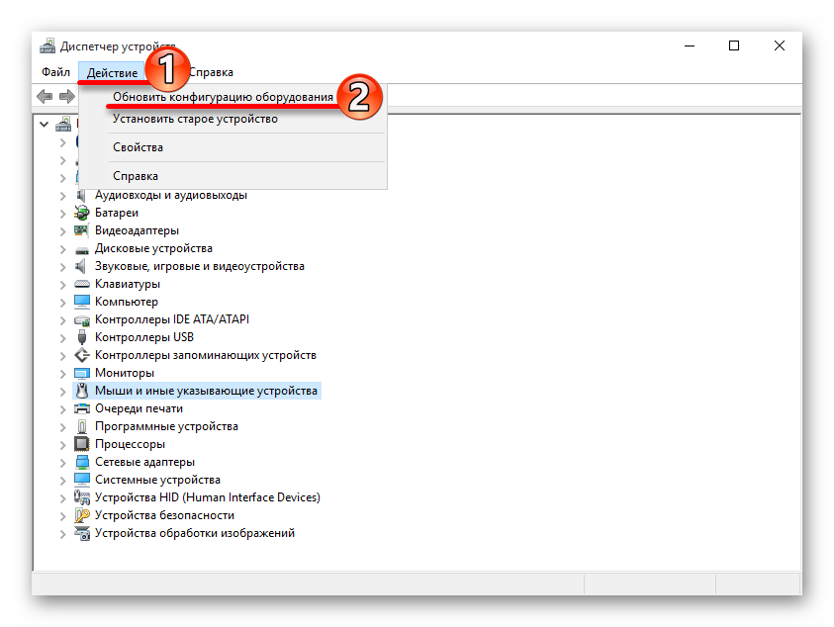Click the Контроллеры USB icon
The image size is (834, 627).
click(x=83, y=337)
